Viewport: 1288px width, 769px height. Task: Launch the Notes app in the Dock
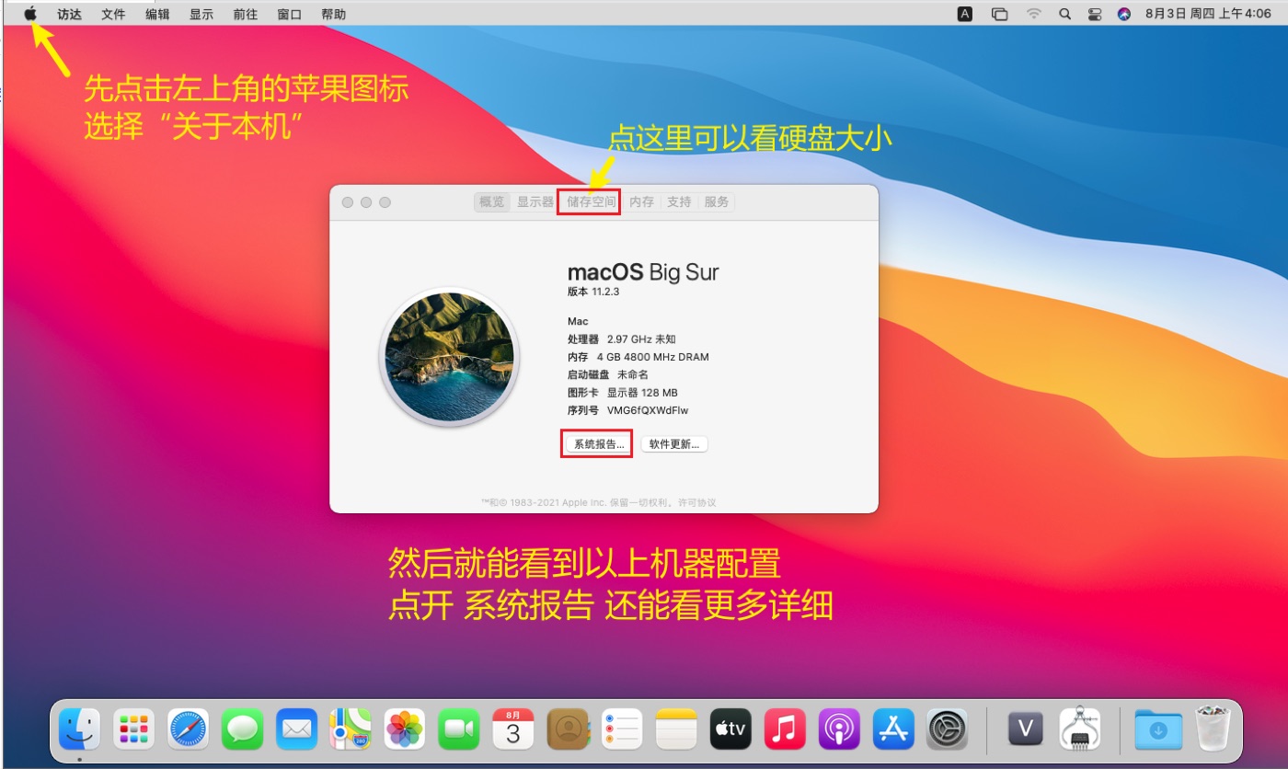[x=676, y=729]
